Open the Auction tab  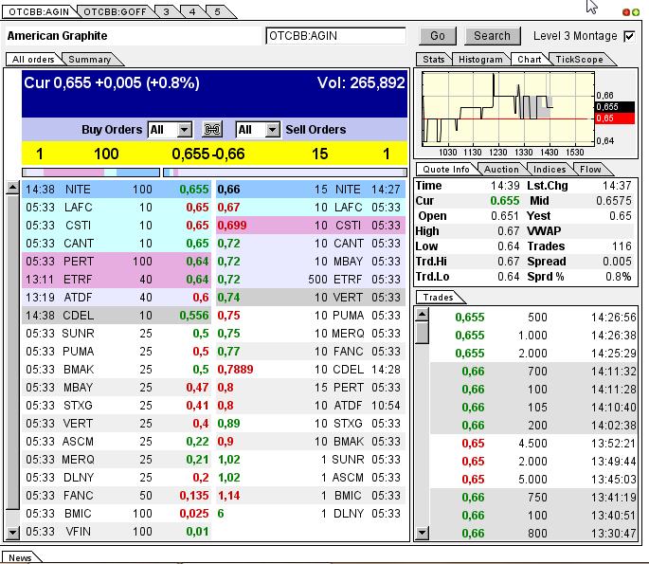[x=500, y=170]
